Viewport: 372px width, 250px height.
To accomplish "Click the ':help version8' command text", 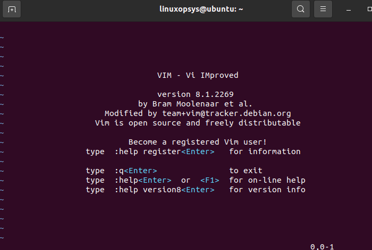I will pyautogui.click(x=148, y=190).
